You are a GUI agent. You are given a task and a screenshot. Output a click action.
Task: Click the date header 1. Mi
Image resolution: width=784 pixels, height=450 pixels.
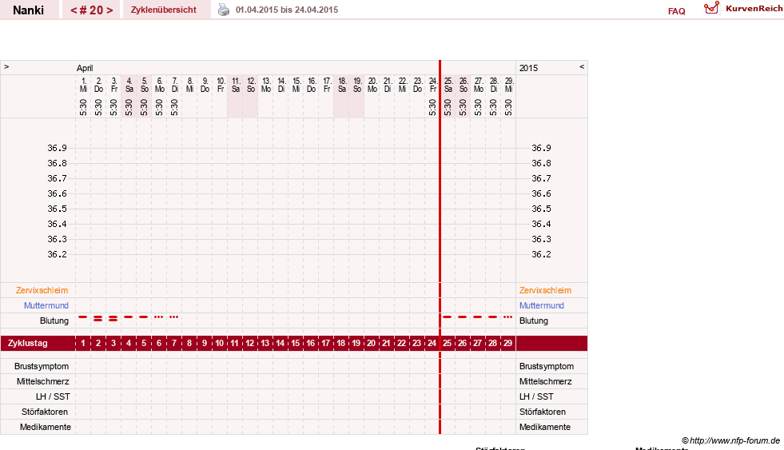83,85
